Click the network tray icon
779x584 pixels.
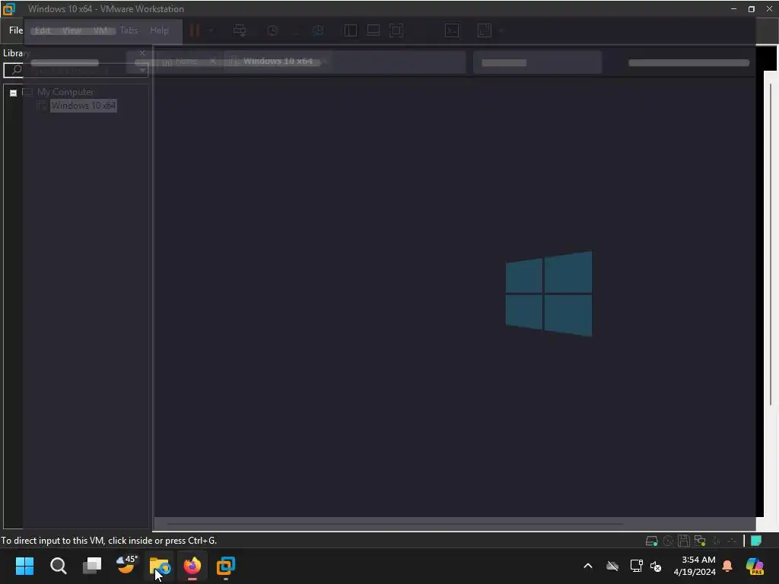pyautogui.click(x=636, y=566)
